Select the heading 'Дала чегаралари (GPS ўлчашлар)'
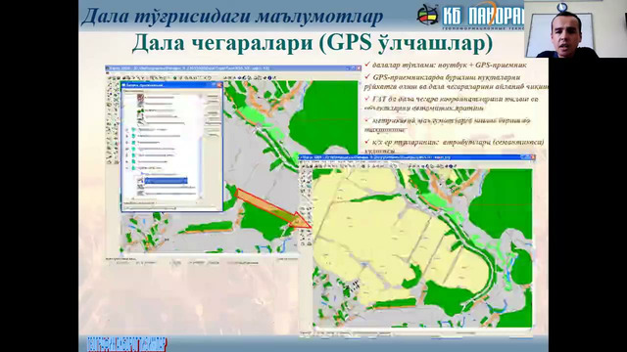 (313, 43)
